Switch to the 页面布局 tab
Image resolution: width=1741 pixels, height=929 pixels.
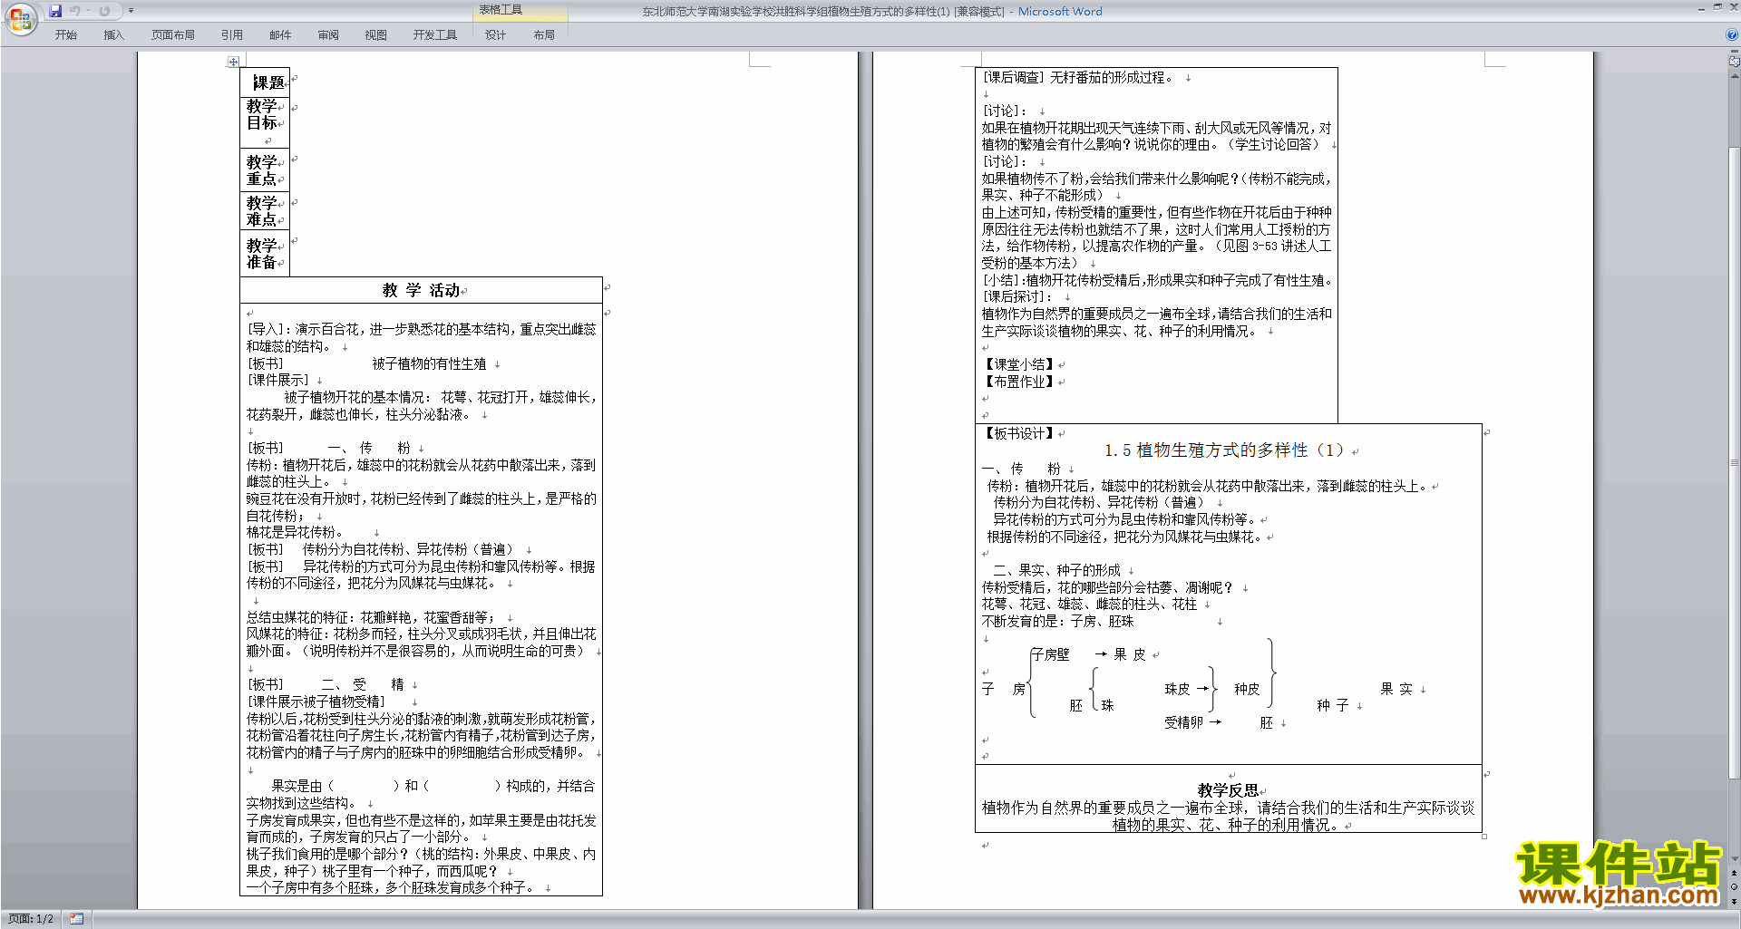(x=173, y=34)
